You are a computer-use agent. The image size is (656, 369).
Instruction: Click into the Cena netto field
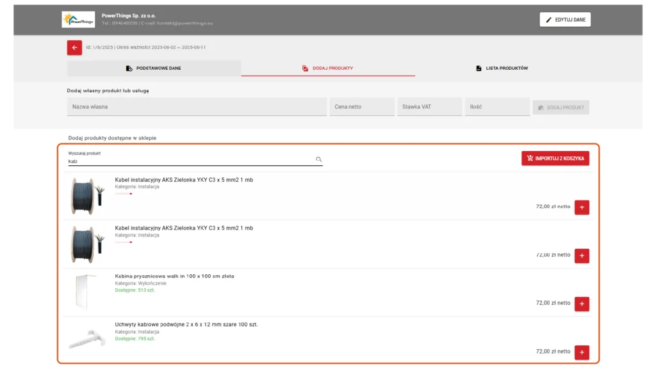pos(362,107)
